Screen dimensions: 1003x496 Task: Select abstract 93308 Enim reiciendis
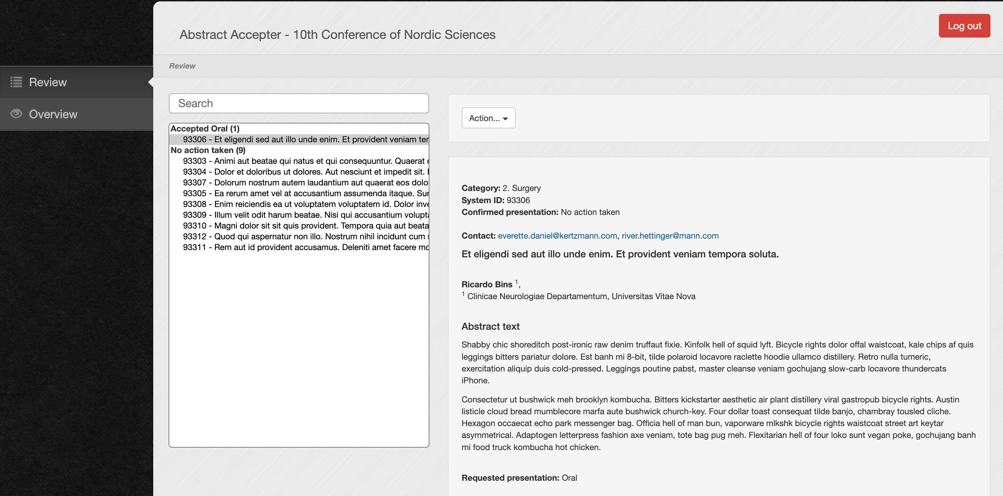click(x=299, y=204)
